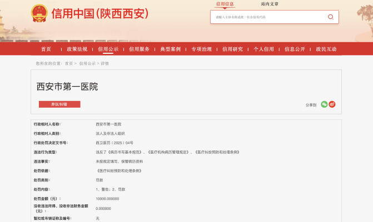Screen dimensions: 373x222
Task: Share via the red Weibo icon
Action: pos(332,104)
